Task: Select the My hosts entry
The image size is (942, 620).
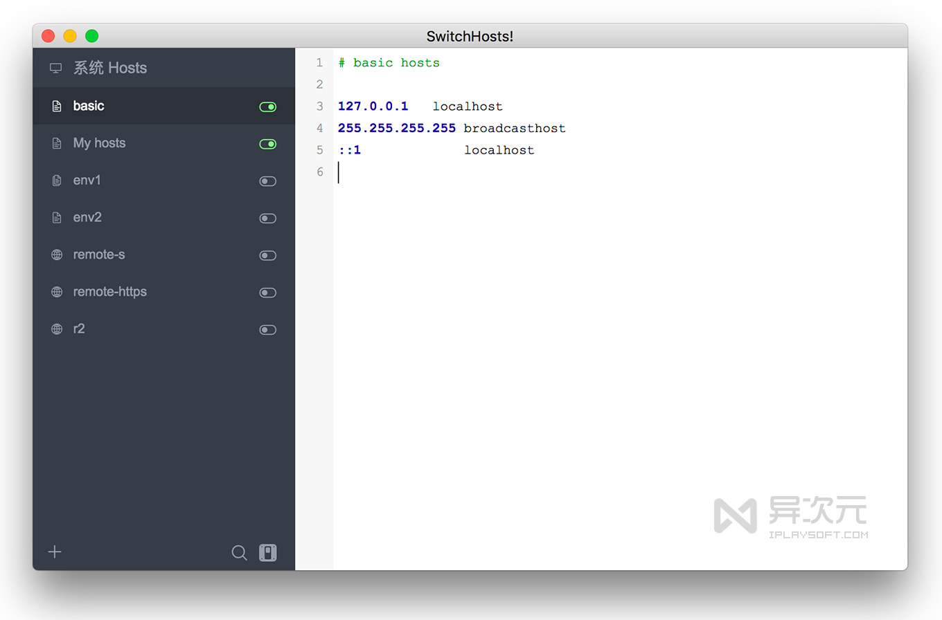Action: tap(164, 143)
